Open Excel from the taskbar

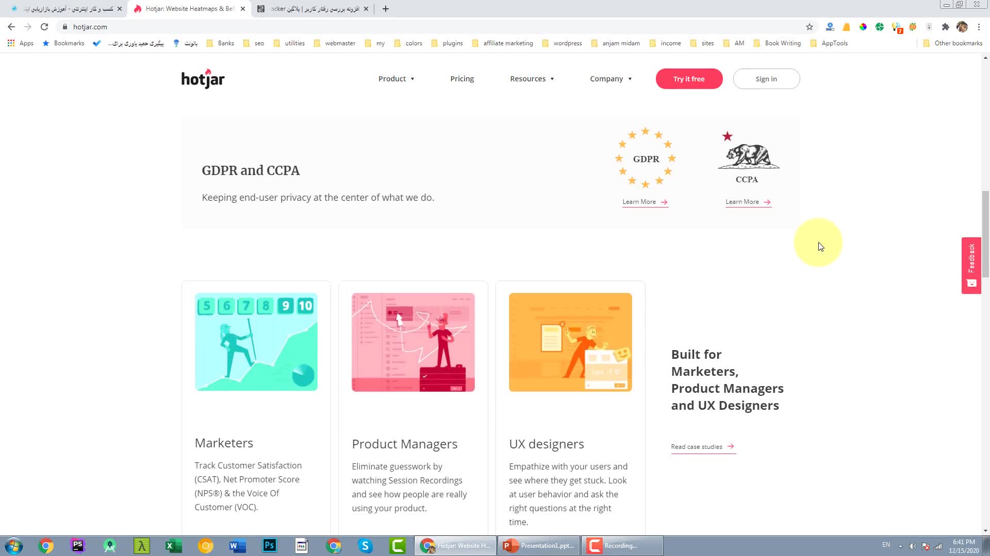pos(173,546)
